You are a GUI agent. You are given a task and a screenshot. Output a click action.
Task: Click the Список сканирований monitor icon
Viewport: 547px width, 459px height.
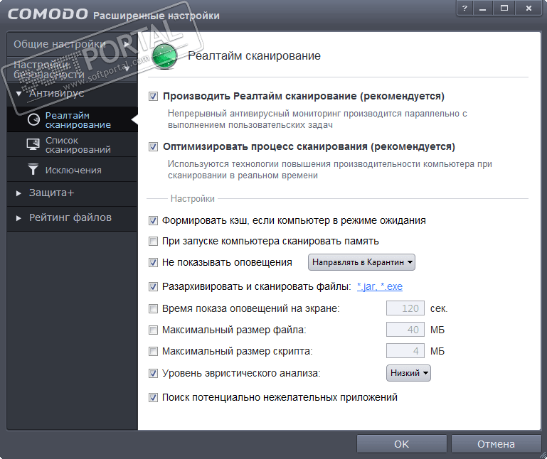tap(33, 144)
